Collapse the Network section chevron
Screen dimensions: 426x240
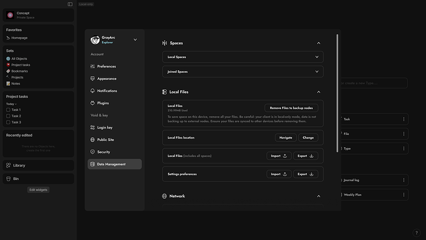pyautogui.click(x=319, y=196)
